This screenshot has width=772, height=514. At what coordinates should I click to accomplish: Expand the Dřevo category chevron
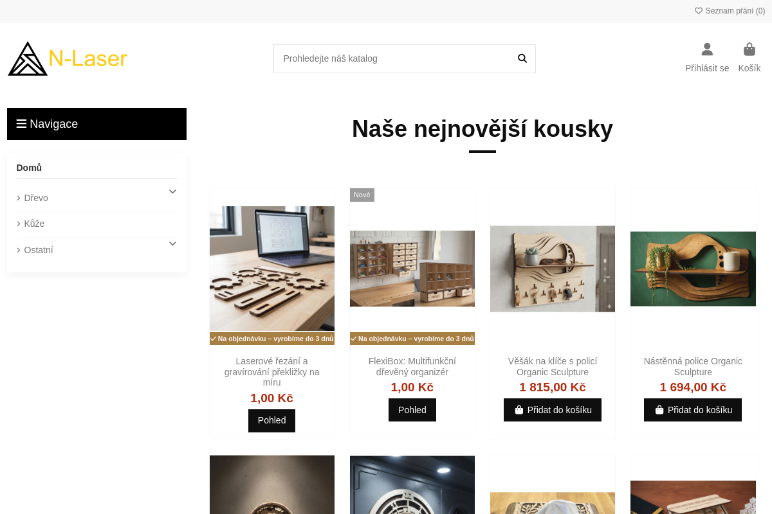172,191
